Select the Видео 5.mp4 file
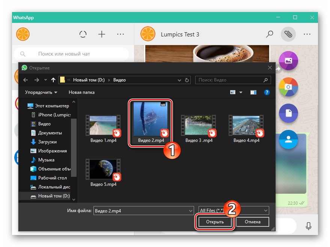The image size is (330, 247). [103, 173]
